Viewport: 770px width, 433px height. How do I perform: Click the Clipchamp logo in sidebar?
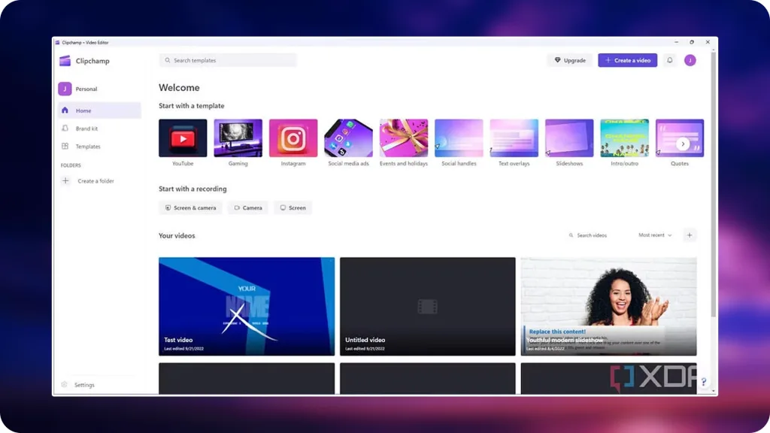(65, 61)
